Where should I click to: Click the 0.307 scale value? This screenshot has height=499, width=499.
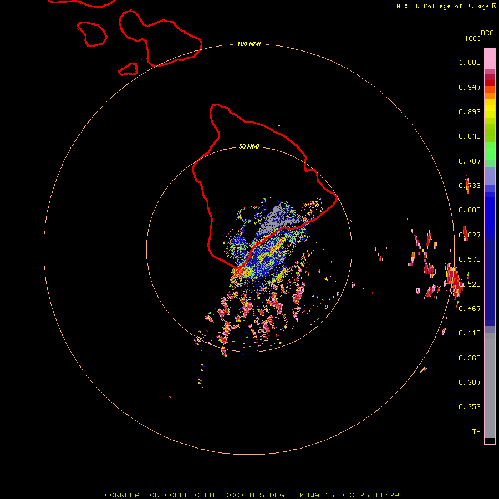tap(470, 383)
